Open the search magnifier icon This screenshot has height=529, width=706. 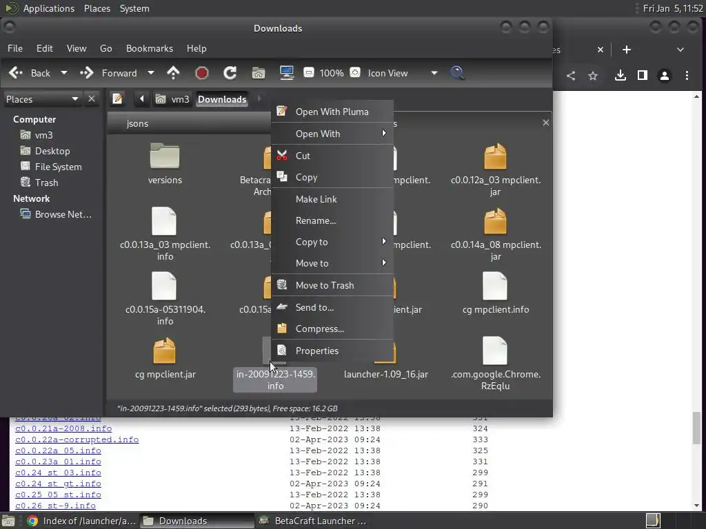(458, 73)
